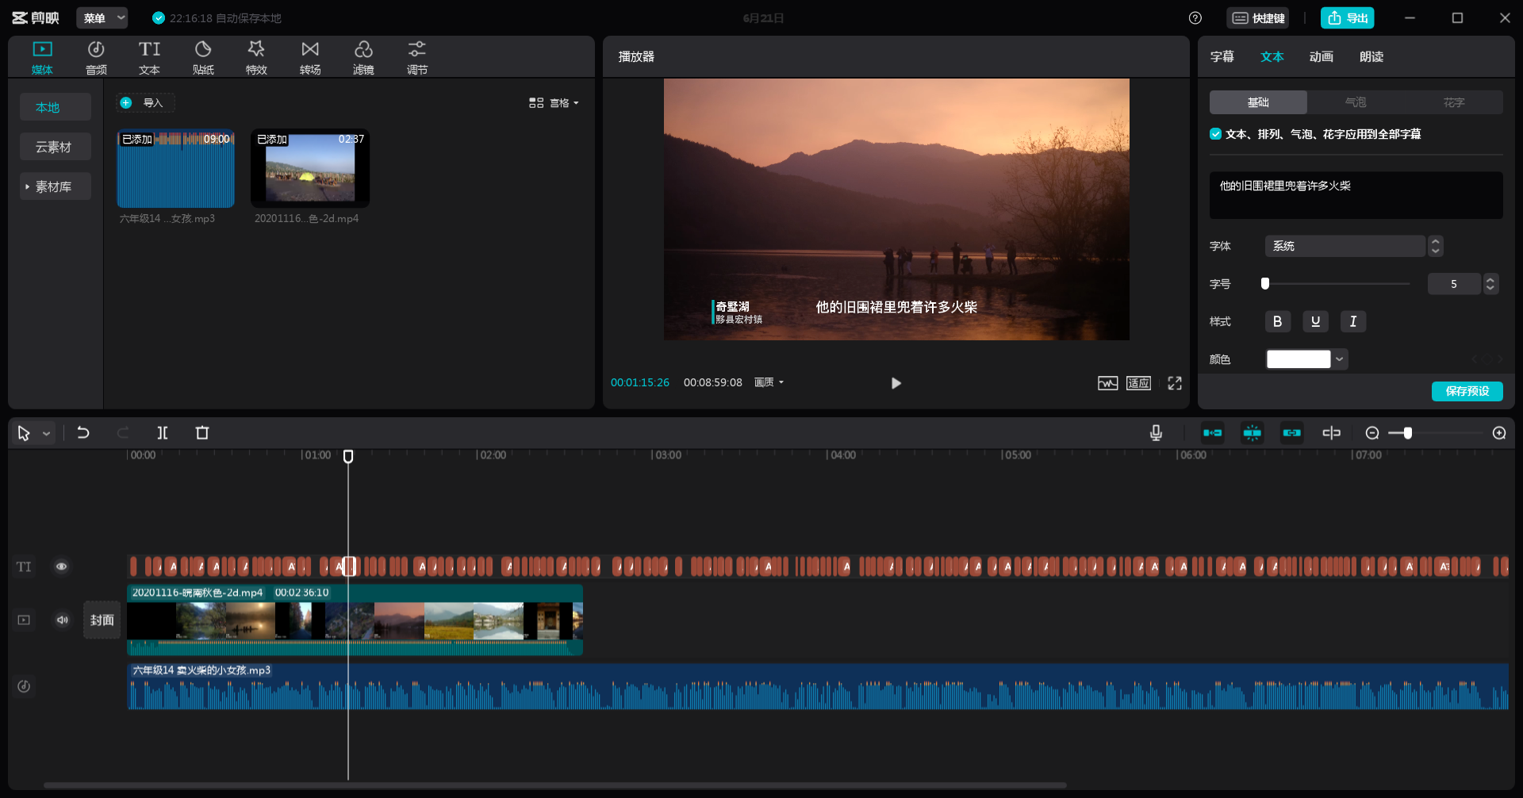This screenshot has width=1523, height=798.
Task: Expand the 素材库 library section
Action: click(54, 187)
